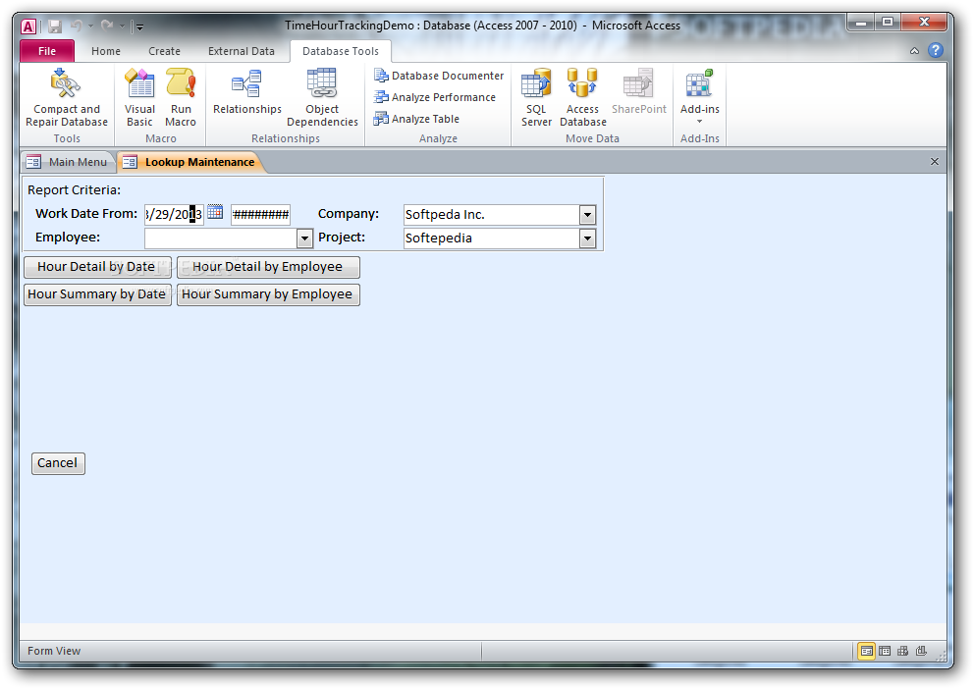Screen dimensions: 974x689
Task: Switch to Datasheet View in status bar
Action: click(x=885, y=651)
